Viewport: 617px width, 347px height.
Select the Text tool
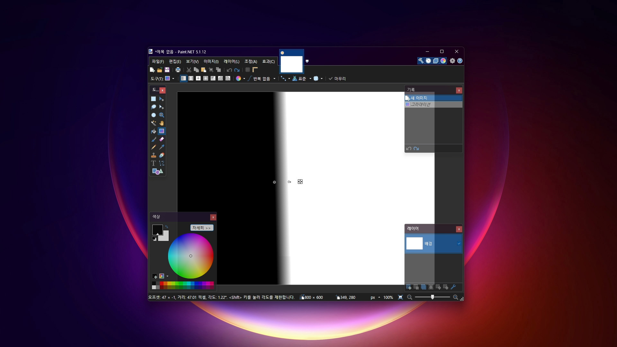[154, 163]
